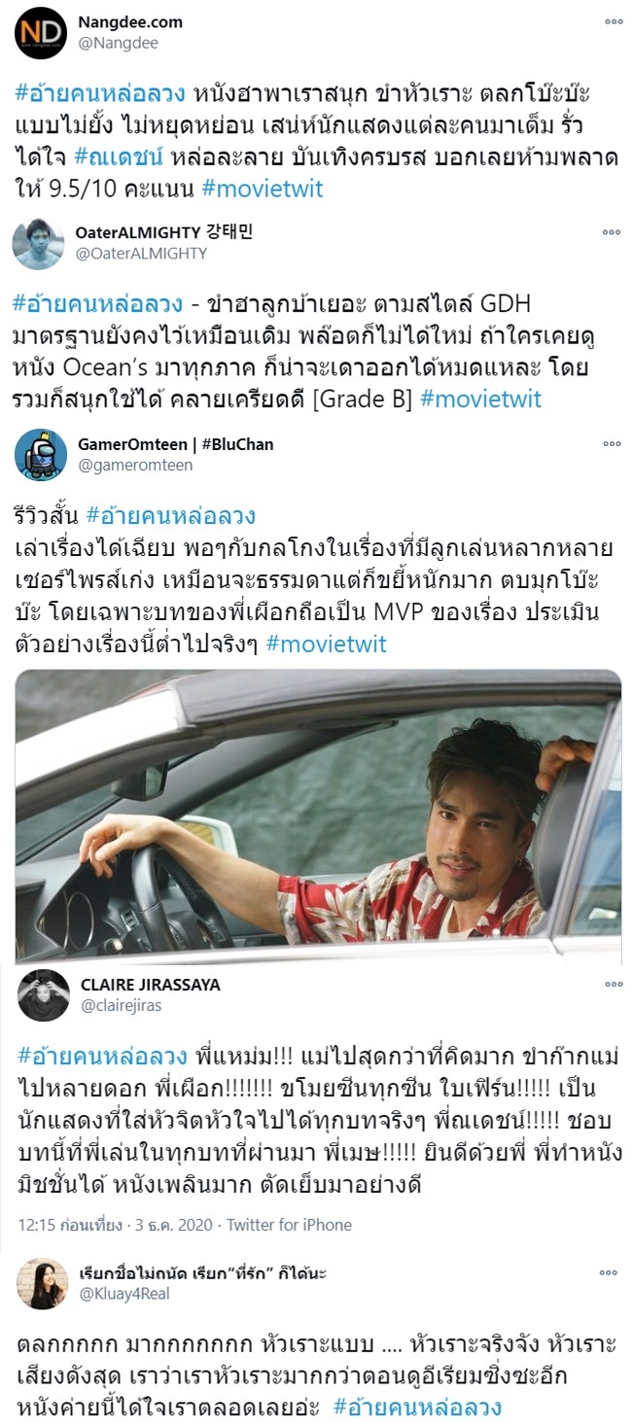Screen dimensions: 633x1427
Task: Click Kluay4Real profile avatar
Action: pos(43,1283)
